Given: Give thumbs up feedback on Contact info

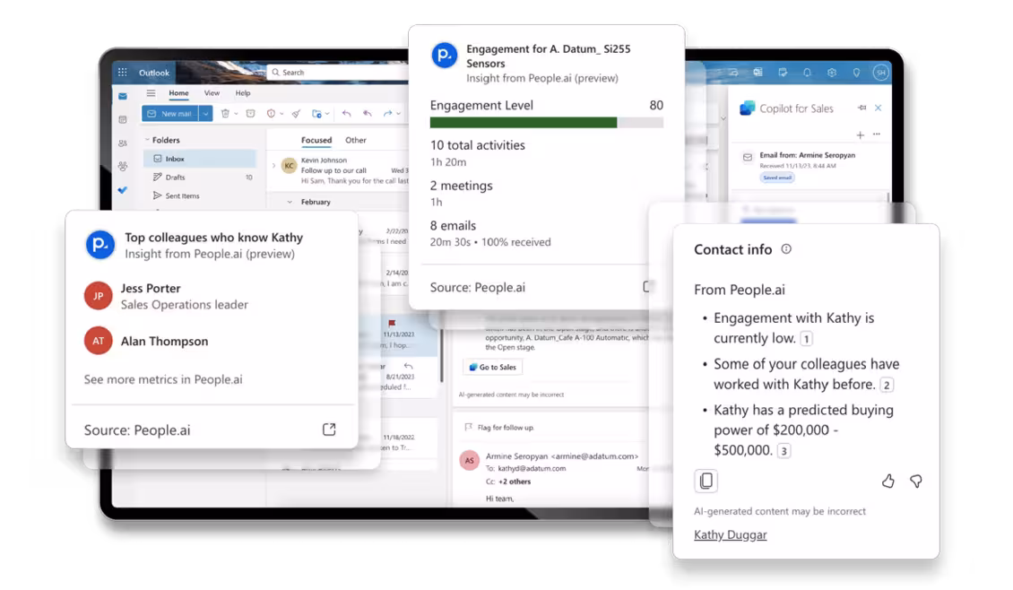Looking at the screenshot, I should [887, 482].
